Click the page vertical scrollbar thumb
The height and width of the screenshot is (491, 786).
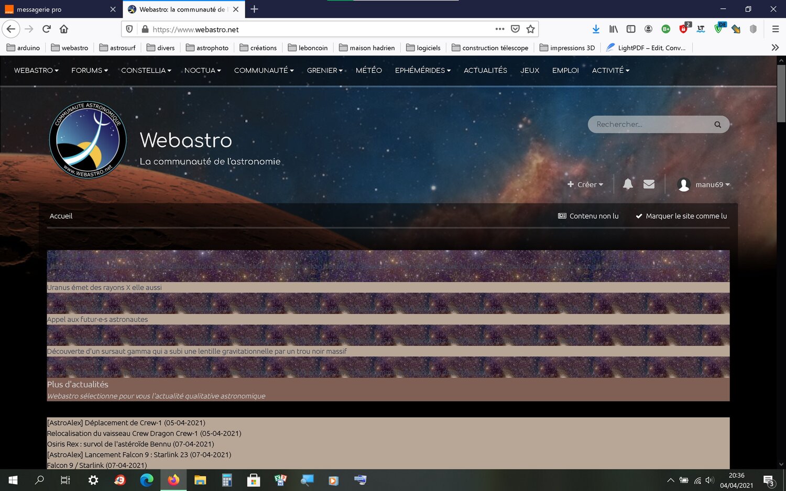(781, 93)
